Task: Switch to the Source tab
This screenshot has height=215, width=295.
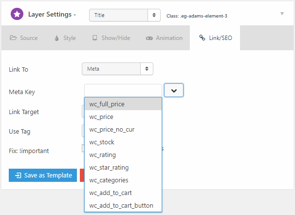Action: [x=24, y=38]
